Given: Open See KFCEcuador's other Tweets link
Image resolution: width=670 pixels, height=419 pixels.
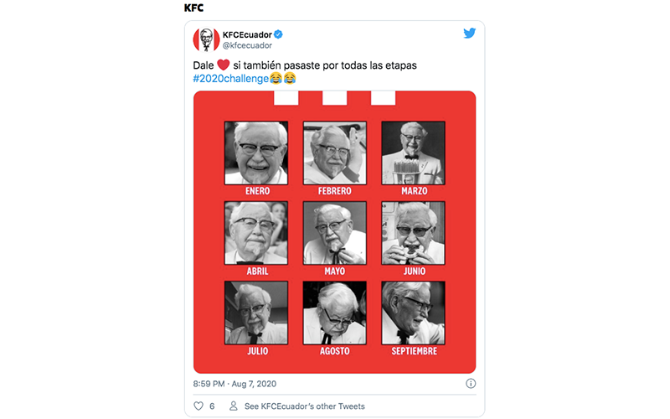Looking at the screenshot, I should pos(305,406).
